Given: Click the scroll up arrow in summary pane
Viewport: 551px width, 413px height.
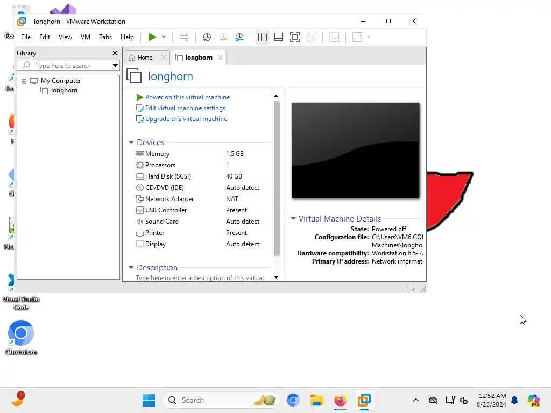Looking at the screenshot, I should coord(276,96).
